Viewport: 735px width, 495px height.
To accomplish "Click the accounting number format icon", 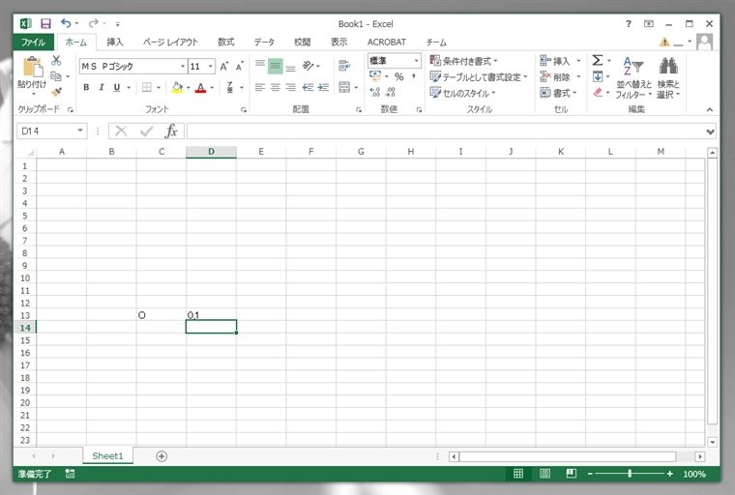I will point(375,76).
